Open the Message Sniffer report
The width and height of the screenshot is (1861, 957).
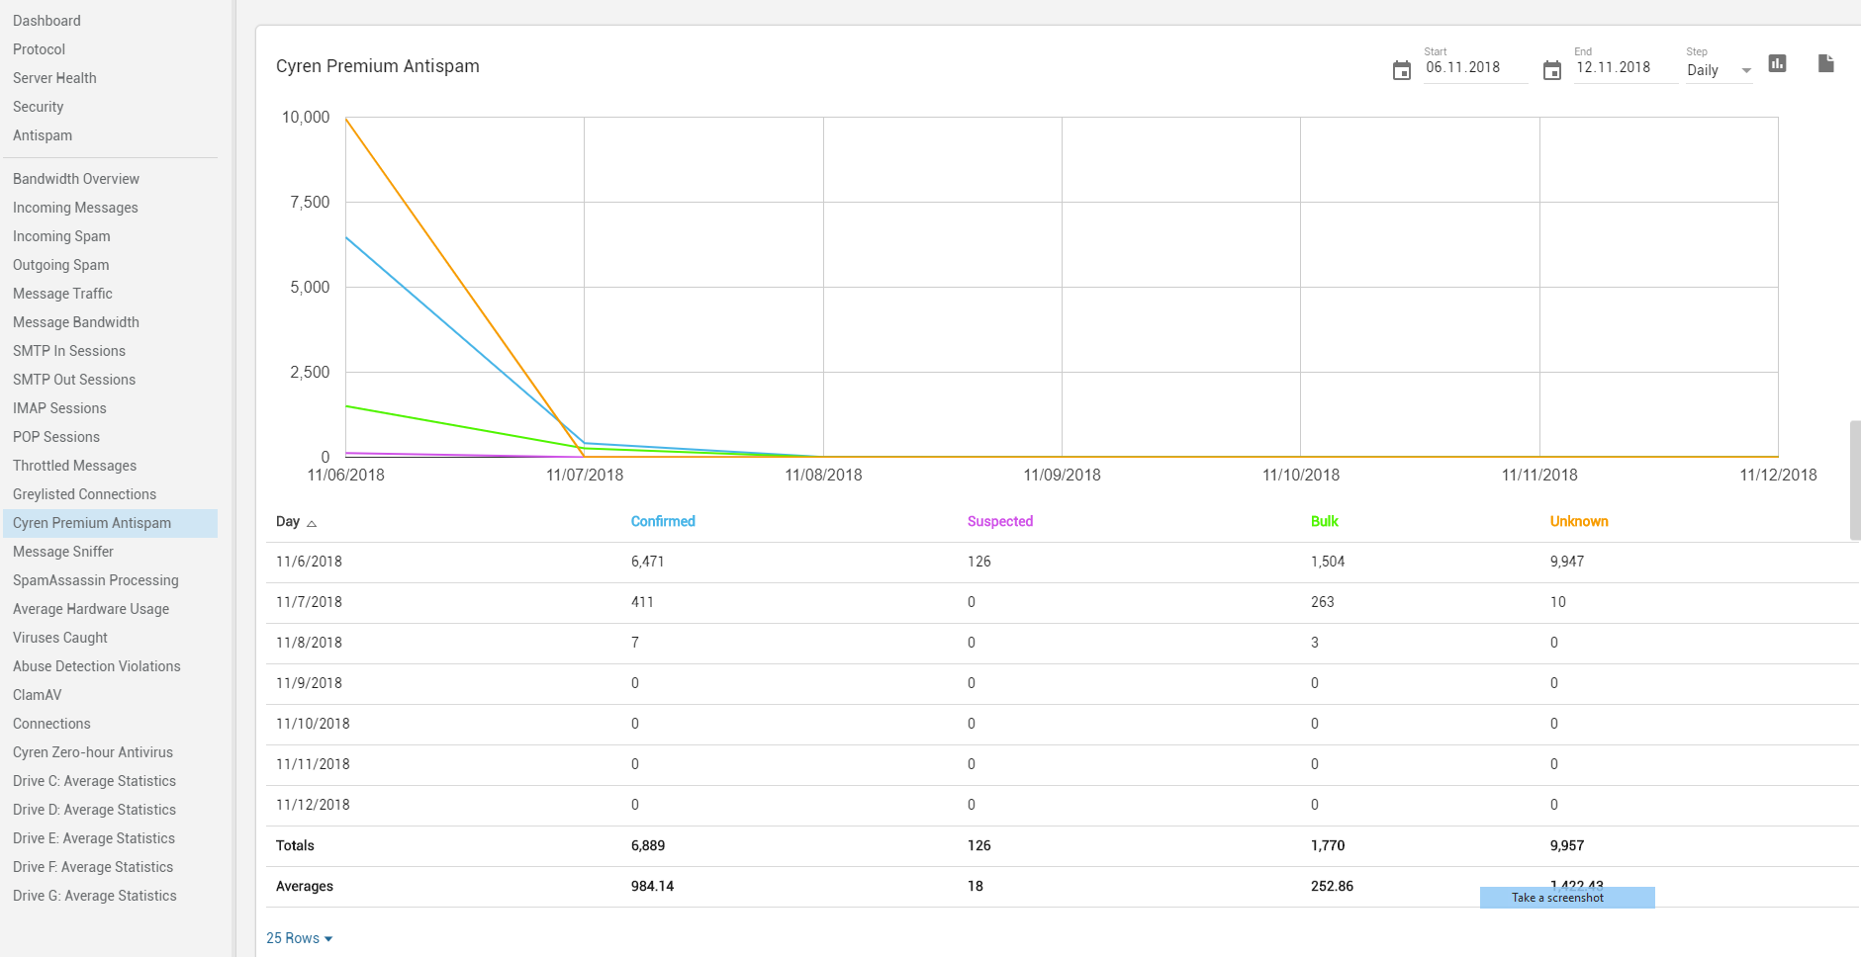[x=63, y=552]
